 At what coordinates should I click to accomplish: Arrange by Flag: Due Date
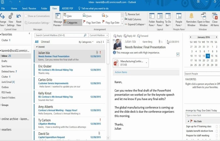(x=111, y=22)
